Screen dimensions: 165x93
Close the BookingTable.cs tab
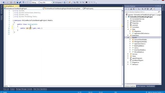tap(18, 6)
